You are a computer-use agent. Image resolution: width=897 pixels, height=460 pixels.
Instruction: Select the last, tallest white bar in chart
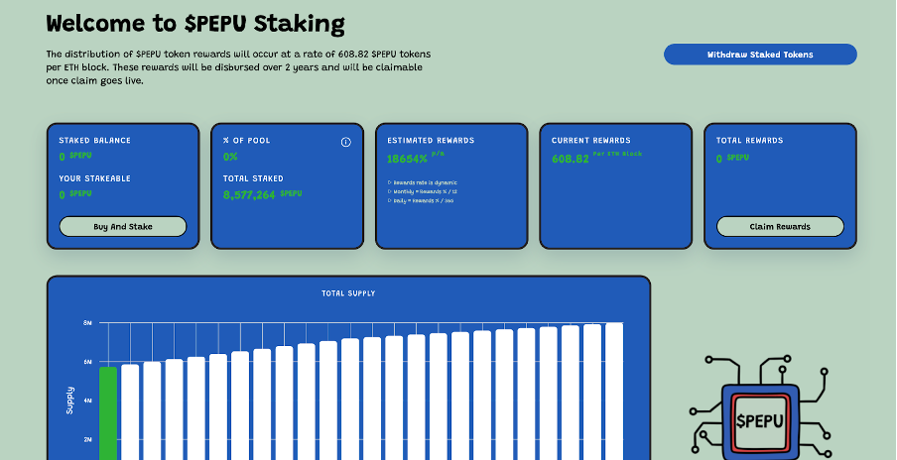[614, 392]
